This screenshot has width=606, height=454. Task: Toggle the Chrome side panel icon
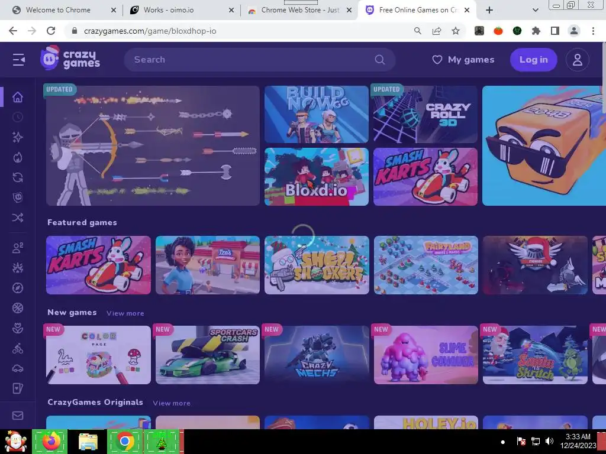point(555,31)
